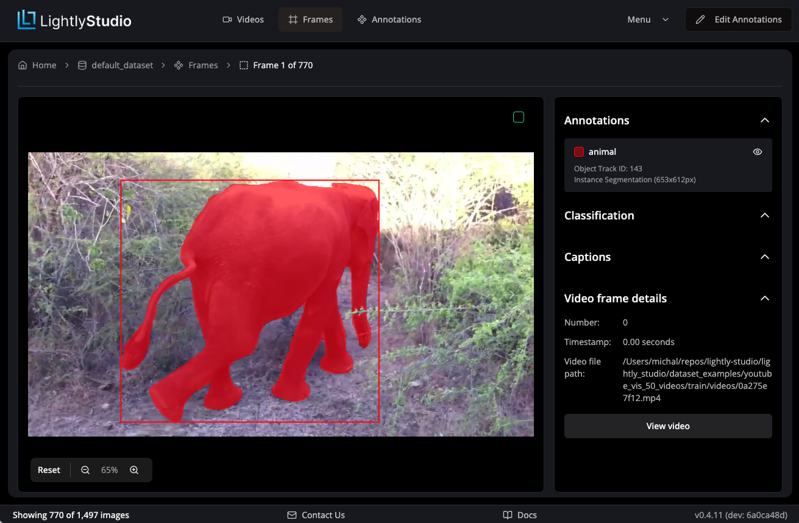Viewport: 799px width, 523px height.
Task: Click the Timestamp 0.00 seconds value
Action: coord(648,342)
